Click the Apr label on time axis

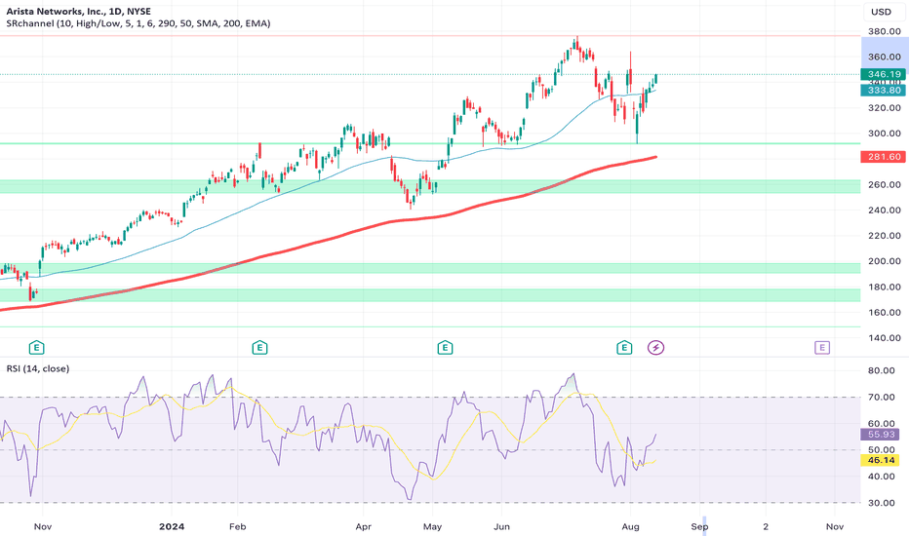tap(364, 526)
